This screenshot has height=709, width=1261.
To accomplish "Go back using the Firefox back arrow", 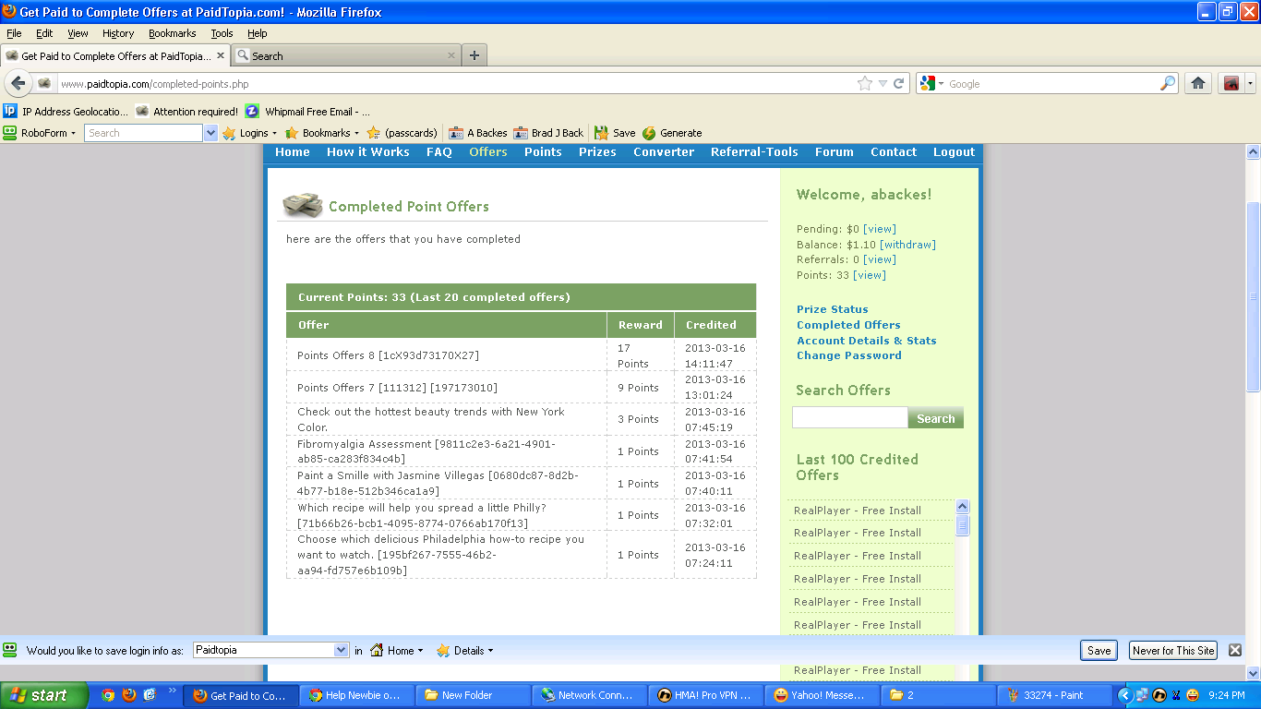I will [18, 83].
